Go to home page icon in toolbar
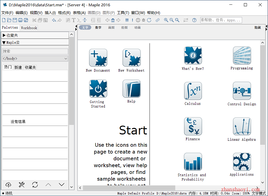Viewport: 268px width, 196px height. [113, 20]
